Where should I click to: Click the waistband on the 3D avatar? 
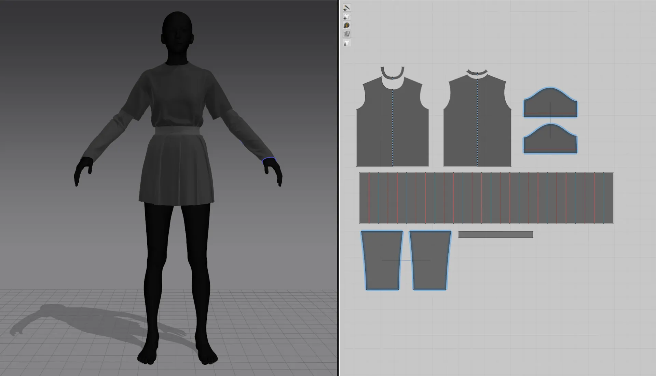(x=178, y=131)
